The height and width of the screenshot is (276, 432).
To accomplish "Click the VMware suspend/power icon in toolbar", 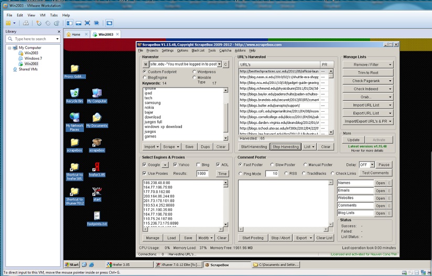I will click(8, 23).
